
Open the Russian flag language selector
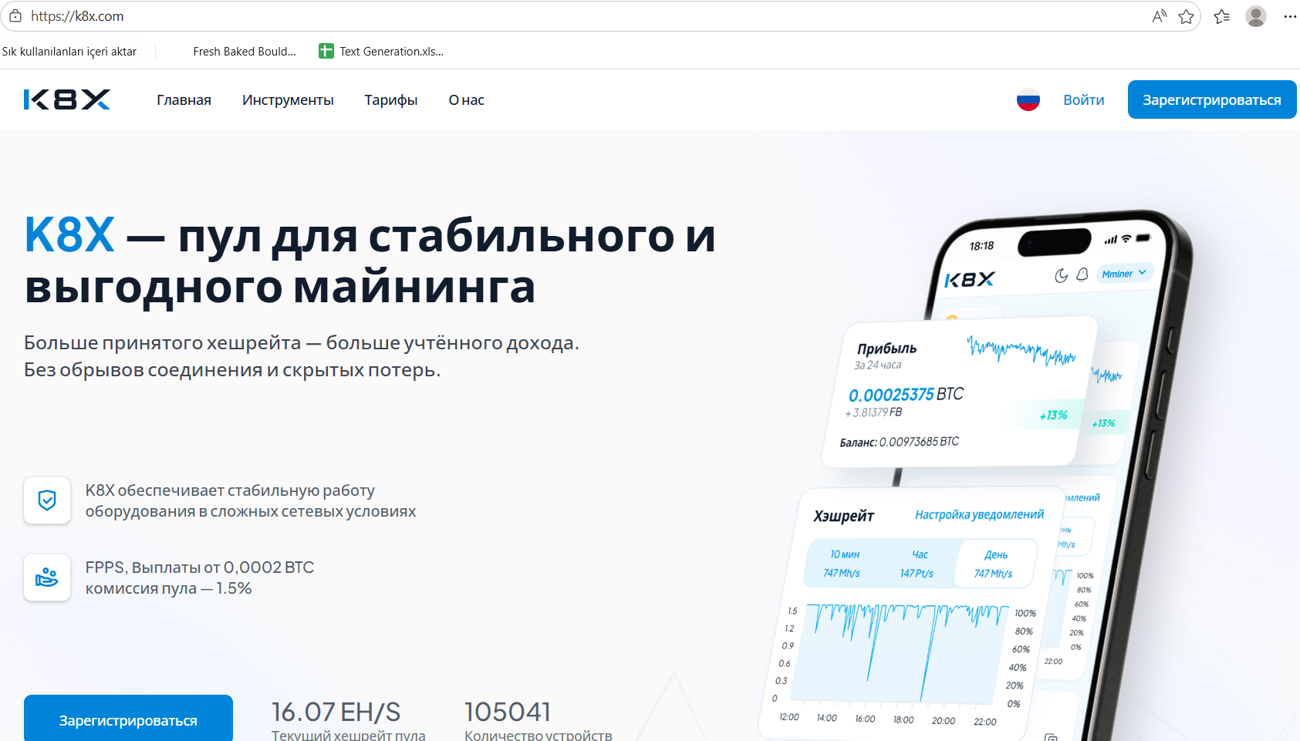1028,99
